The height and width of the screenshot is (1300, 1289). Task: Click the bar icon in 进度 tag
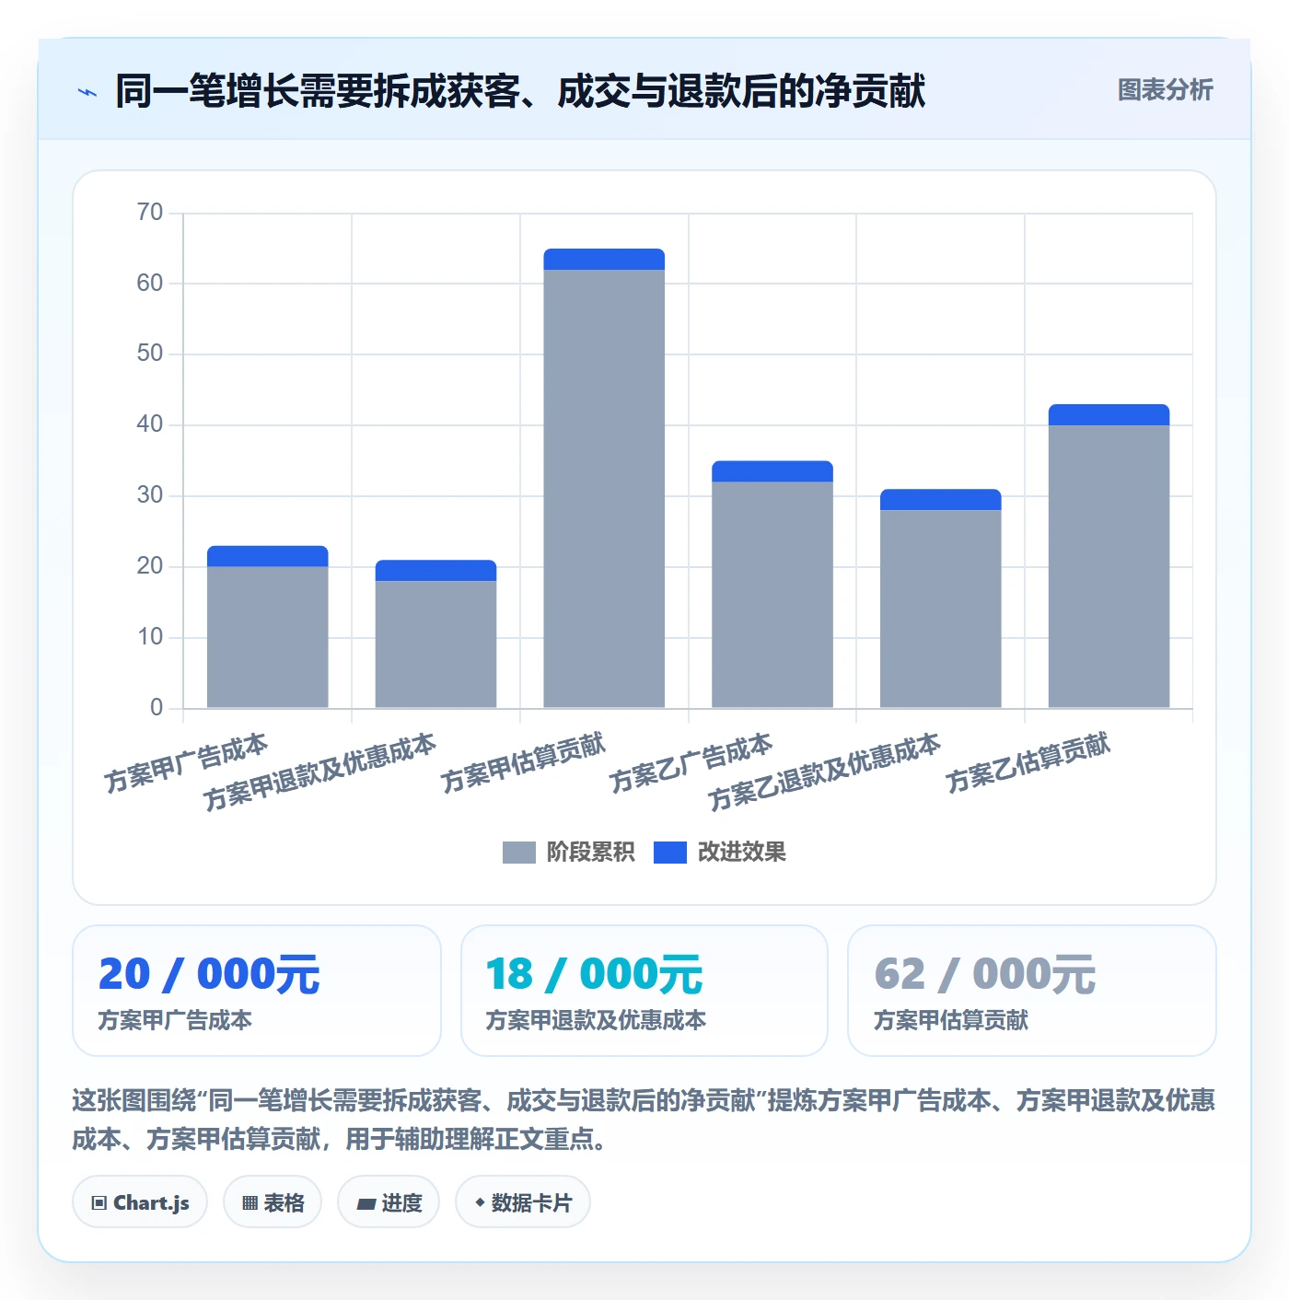tap(366, 1204)
